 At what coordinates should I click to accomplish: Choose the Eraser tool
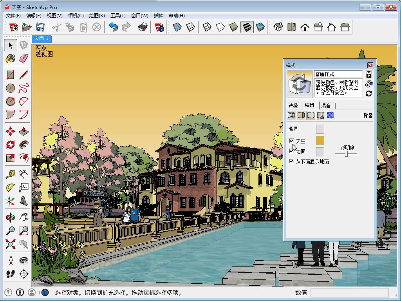[23, 59]
